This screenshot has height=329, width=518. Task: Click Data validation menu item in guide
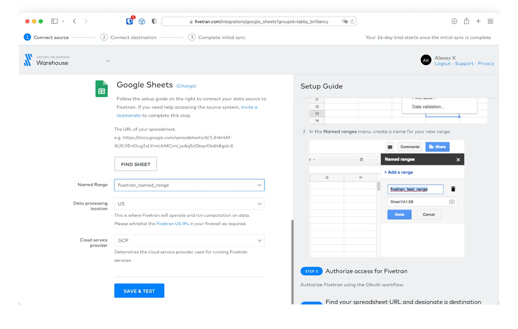click(428, 107)
